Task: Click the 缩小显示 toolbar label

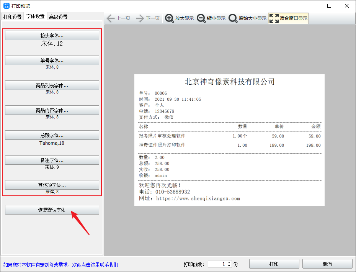Action: pyautogui.click(x=216, y=18)
